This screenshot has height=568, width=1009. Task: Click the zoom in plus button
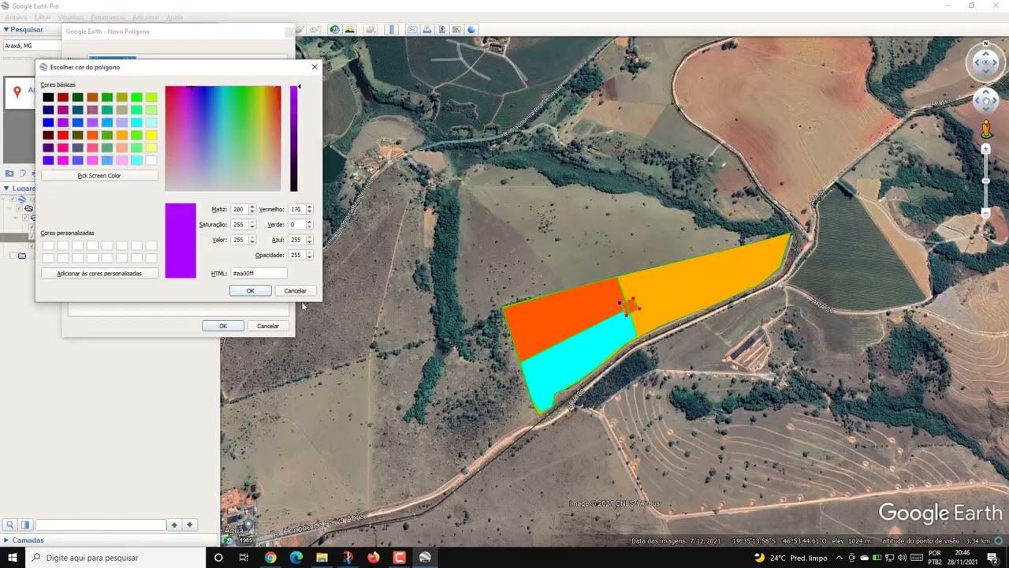coord(985,149)
